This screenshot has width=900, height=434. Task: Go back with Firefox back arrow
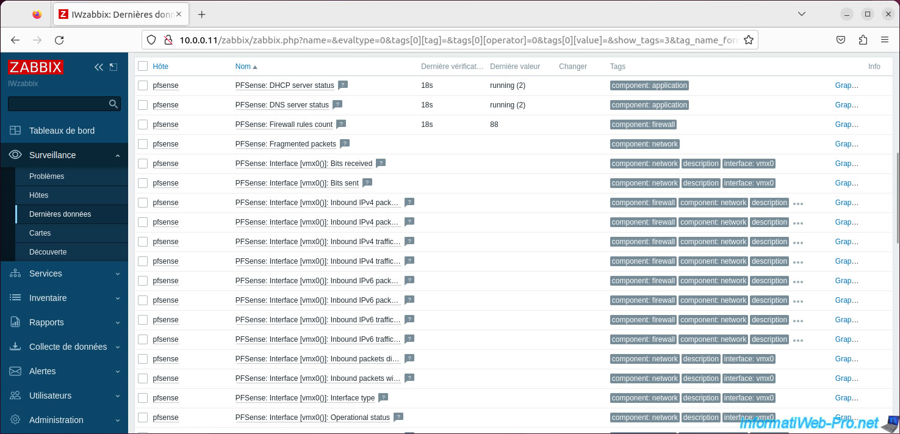15,40
